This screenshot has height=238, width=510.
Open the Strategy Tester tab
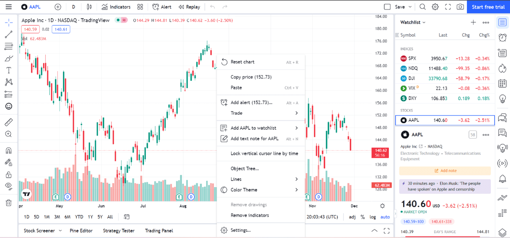click(118, 231)
